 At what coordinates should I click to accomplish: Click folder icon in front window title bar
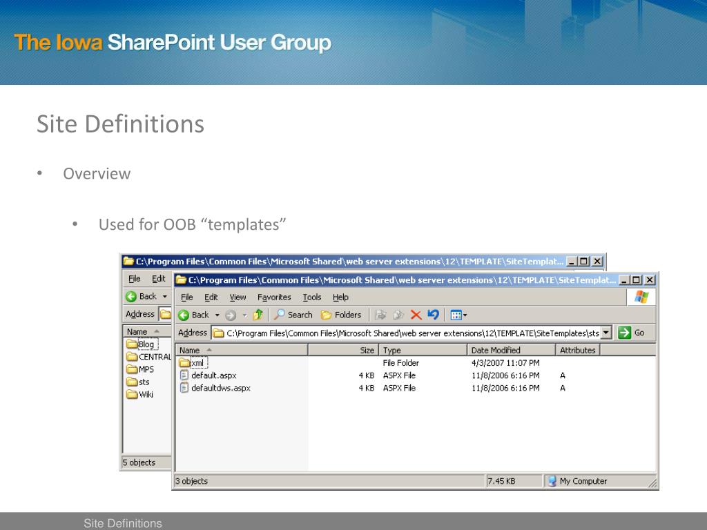[x=182, y=280]
